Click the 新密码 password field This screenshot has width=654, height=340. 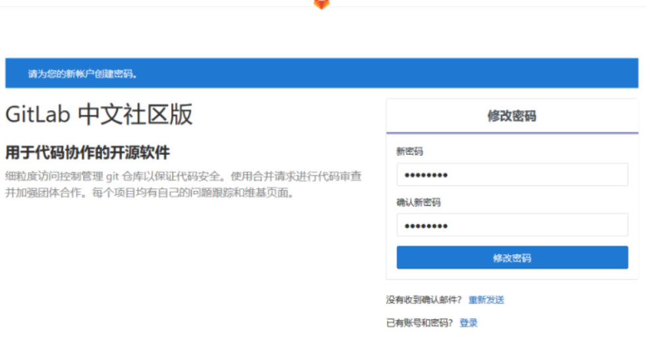512,174
